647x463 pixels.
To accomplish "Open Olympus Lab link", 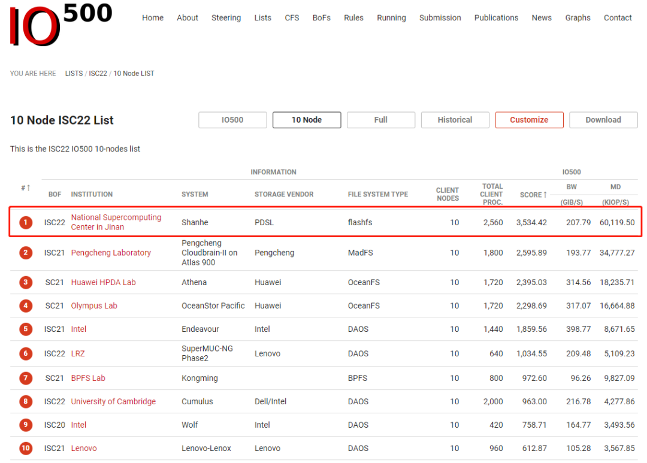I will 94,306.
